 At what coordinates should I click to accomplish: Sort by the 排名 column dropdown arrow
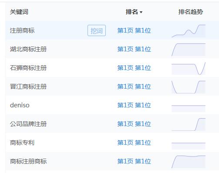point(141,12)
